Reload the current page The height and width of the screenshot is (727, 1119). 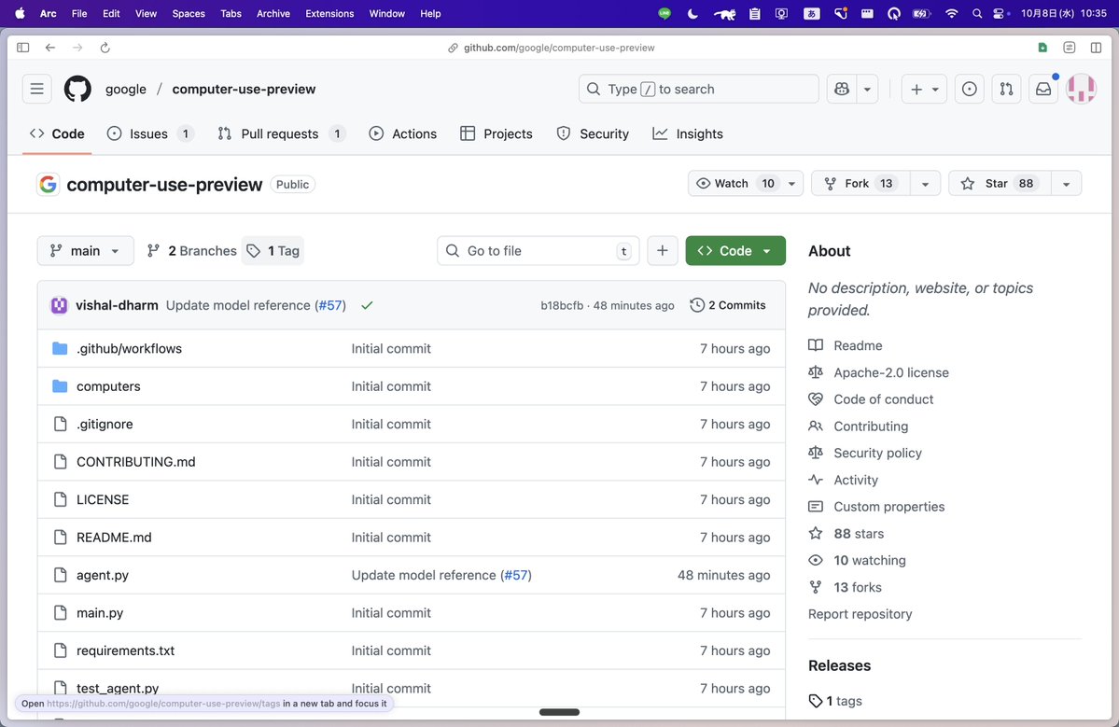point(105,48)
